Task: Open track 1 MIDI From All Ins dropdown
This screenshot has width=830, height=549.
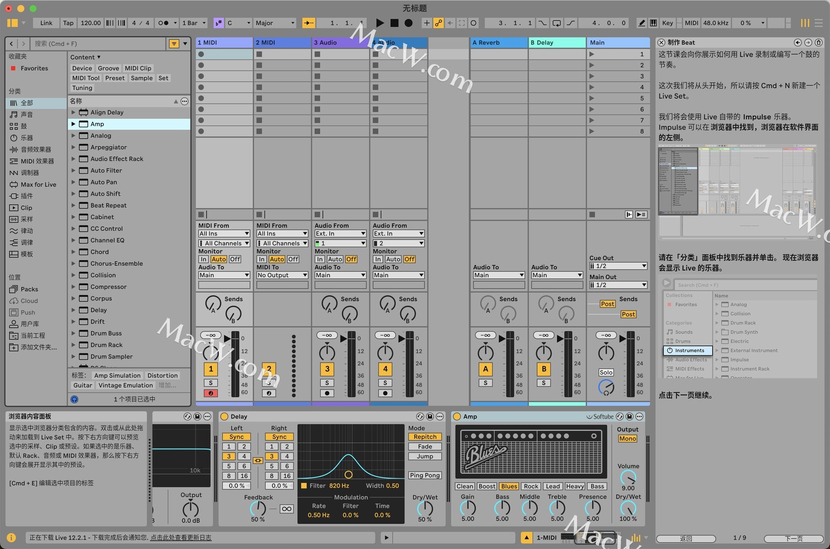Action: pos(224,234)
